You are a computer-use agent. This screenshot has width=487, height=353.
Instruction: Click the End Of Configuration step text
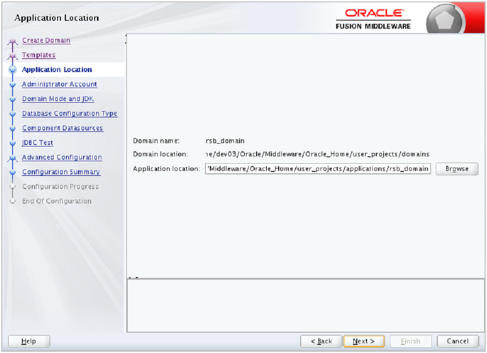tap(57, 201)
